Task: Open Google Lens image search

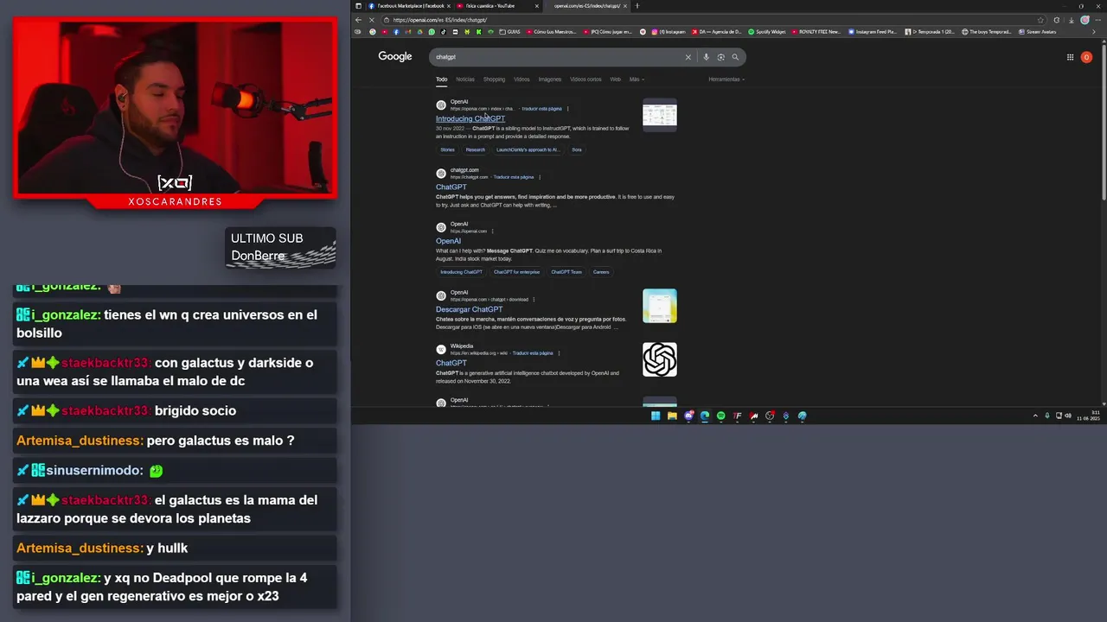Action: coord(720,57)
